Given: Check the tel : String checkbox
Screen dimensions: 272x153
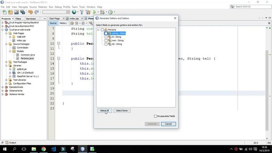Looking at the screenshot, I should [106, 44].
